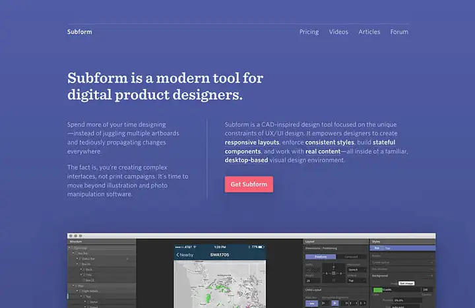Tap the Nearby back button in phone preview

185,255
